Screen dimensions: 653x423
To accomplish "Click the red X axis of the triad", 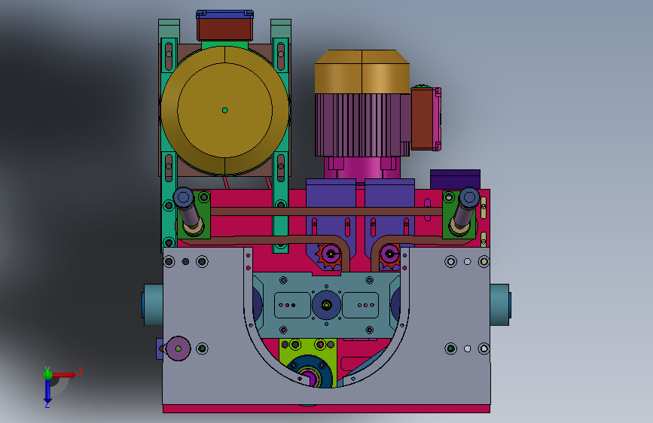I will pyautogui.click(x=65, y=375).
